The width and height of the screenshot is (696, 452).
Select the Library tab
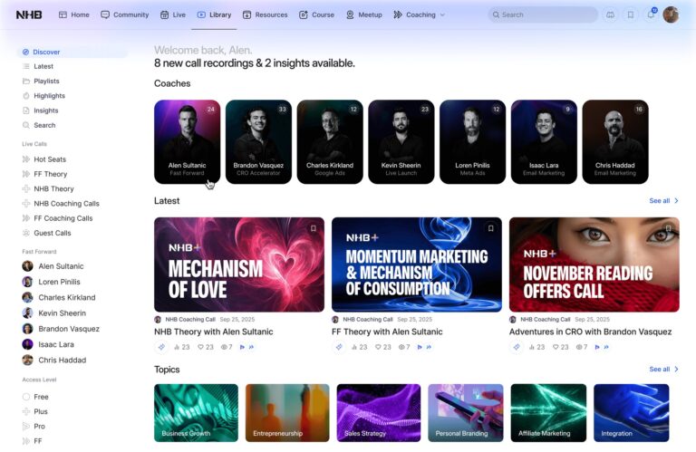coord(214,14)
